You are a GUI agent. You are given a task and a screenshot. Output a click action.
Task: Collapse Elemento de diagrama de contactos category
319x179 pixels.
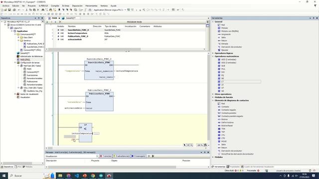click(x=213, y=100)
